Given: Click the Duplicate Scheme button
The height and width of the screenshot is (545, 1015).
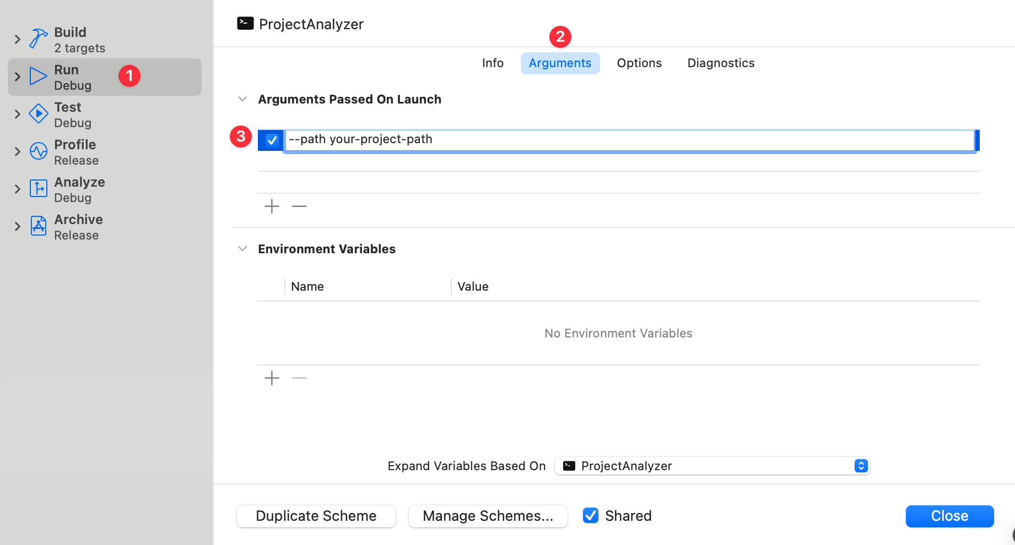Looking at the screenshot, I should 316,516.
